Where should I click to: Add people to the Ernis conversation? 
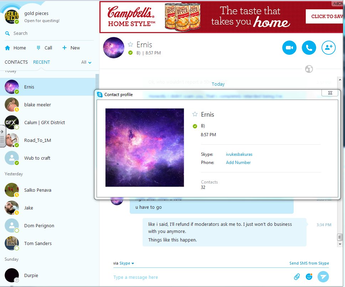(x=329, y=48)
